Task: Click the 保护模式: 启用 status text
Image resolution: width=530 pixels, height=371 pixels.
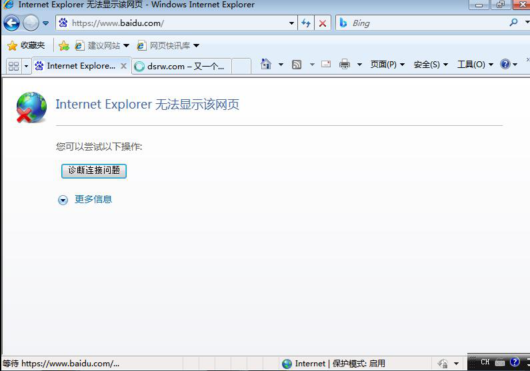Action: (x=359, y=364)
